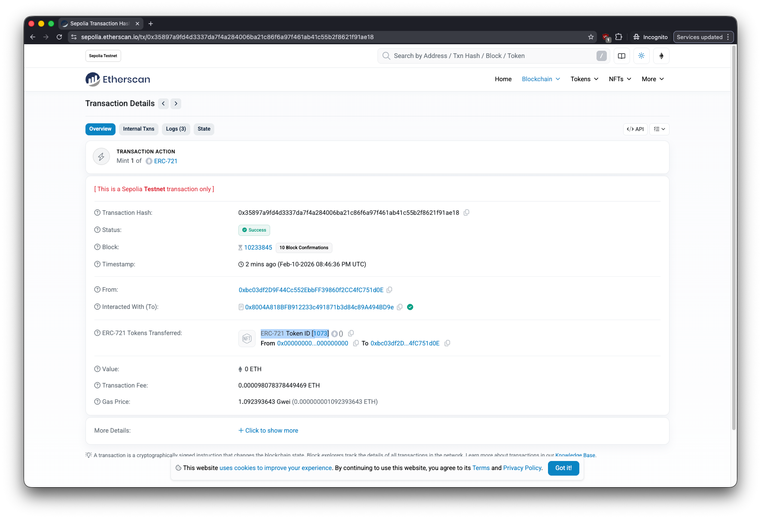
Task: Click the lightning bolt transaction action icon
Action: point(101,156)
